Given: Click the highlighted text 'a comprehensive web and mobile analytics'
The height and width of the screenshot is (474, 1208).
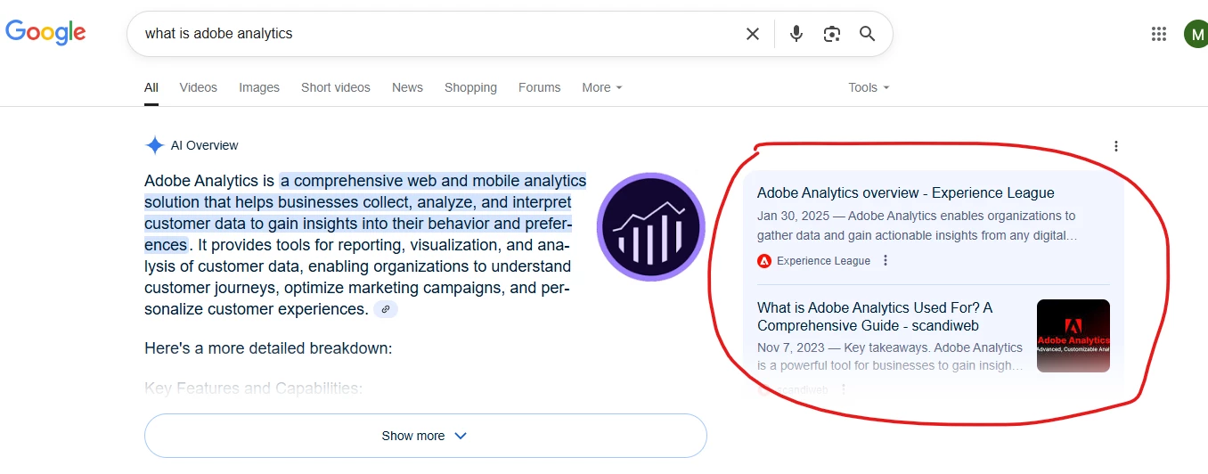Looking at the screenshot, I should pyautogui.click(x=433, y=181).
